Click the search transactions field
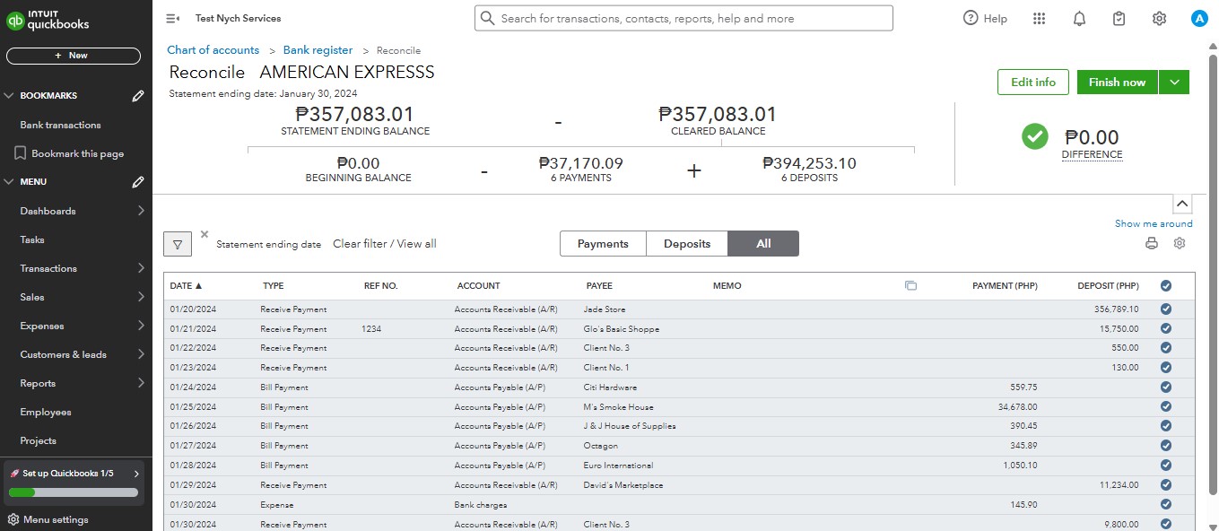 tap(684, 18)
